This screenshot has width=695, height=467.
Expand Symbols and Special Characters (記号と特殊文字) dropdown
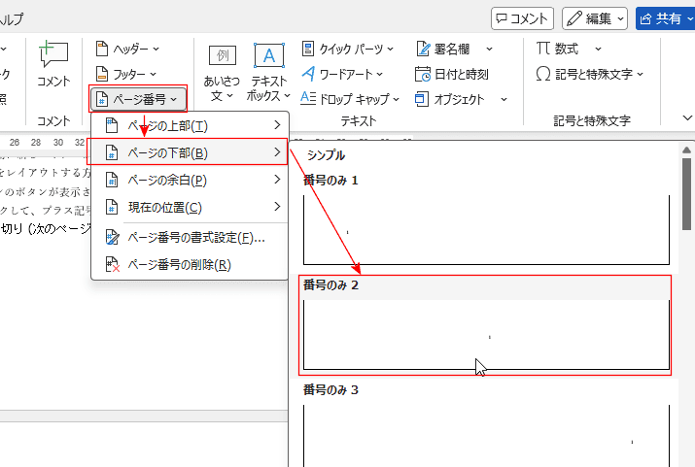(640, 74)
